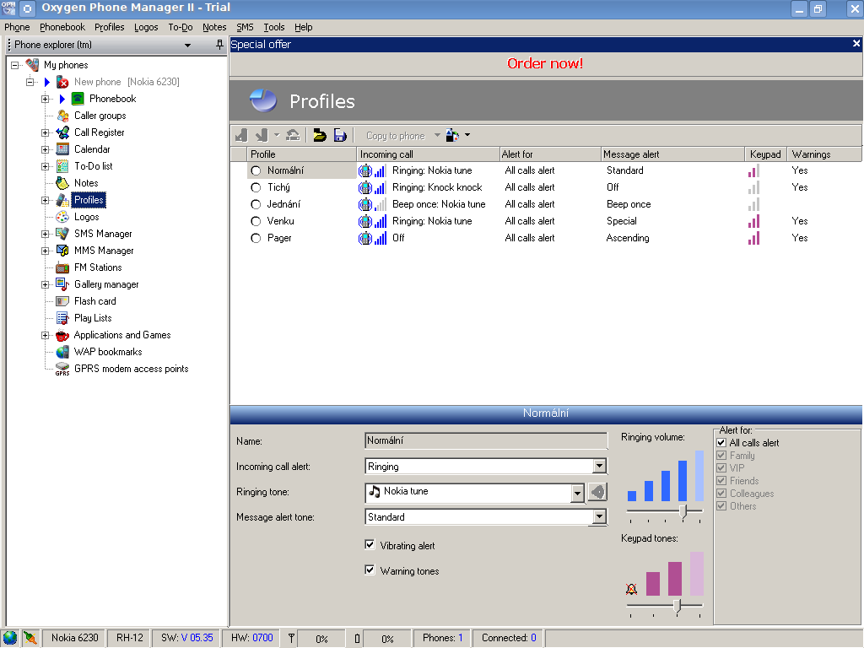Open the Logos menu
The height and width of the screenshot is (648, 864).
point(146,27)
